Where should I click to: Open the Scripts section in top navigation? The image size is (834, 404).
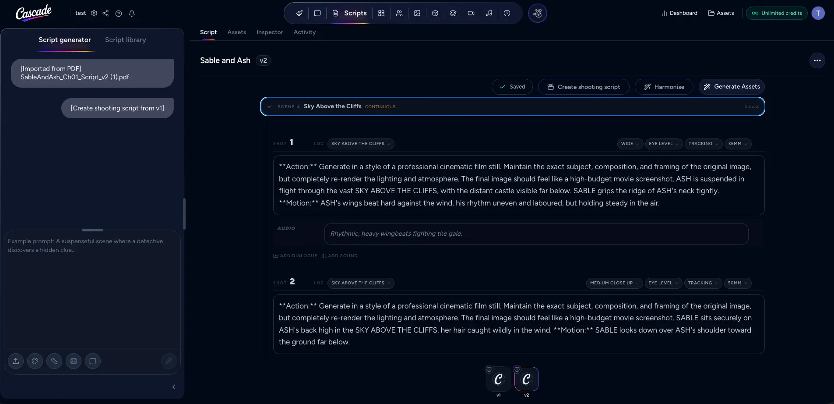[350, 13]
